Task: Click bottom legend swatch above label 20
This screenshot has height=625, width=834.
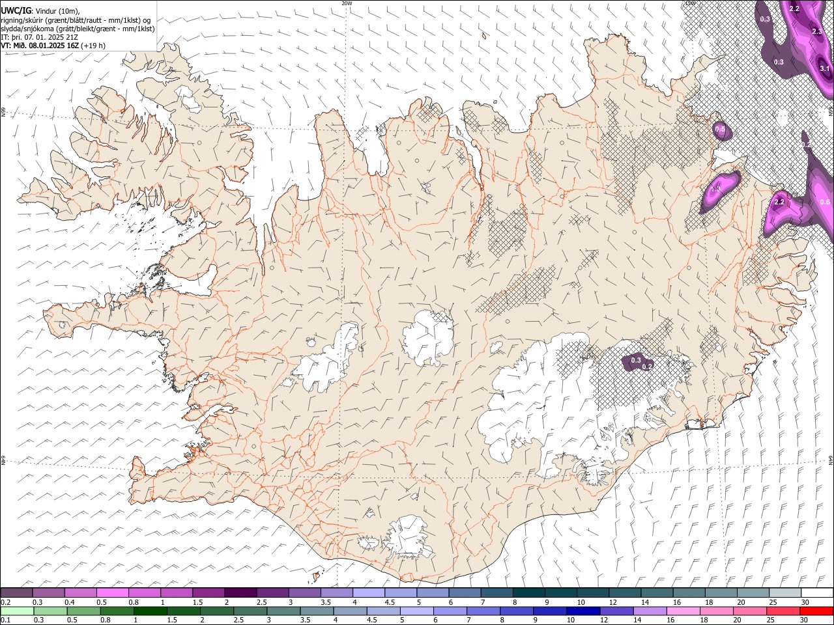Action: click(749, 611)
